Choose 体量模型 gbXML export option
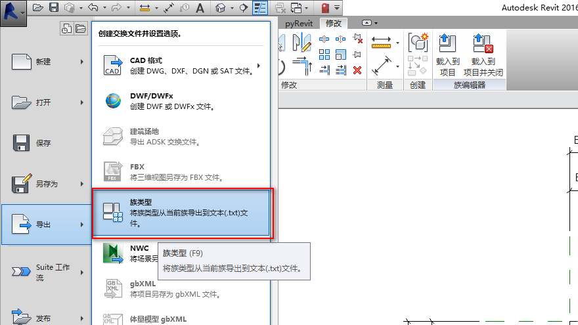The height and width of the screenshot is (325, 578). 181,318
